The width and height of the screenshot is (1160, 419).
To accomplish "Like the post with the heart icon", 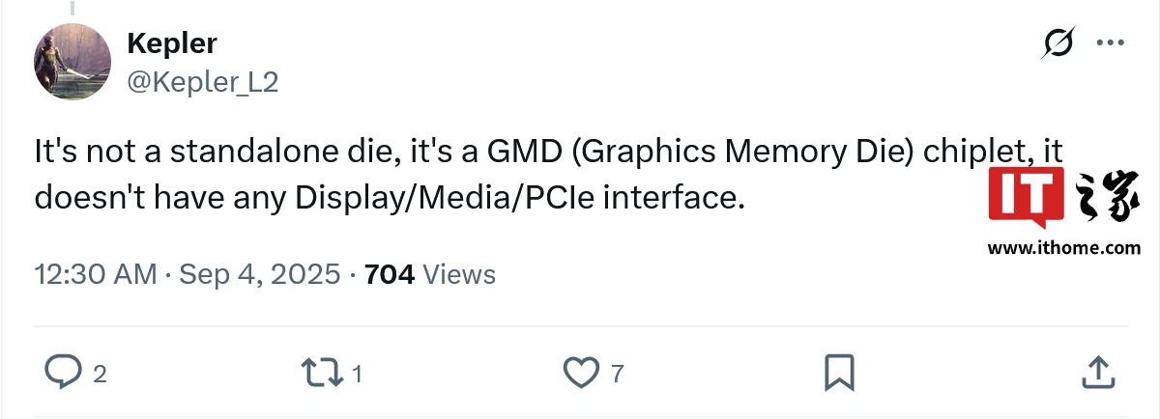I will click(580, 371).
